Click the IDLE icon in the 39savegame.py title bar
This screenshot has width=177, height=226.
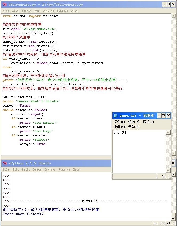coord(5,5)
